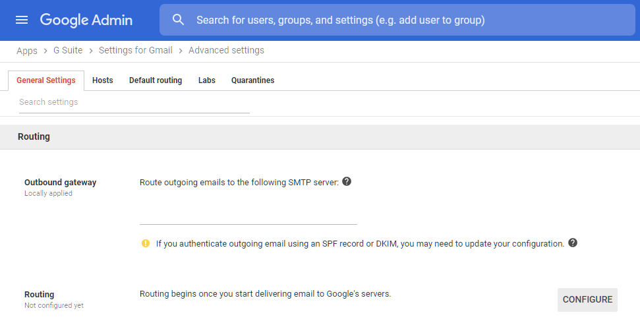The image size is (640, 325).
Task: Select the General Settings tab
Action: click(46, 80)
